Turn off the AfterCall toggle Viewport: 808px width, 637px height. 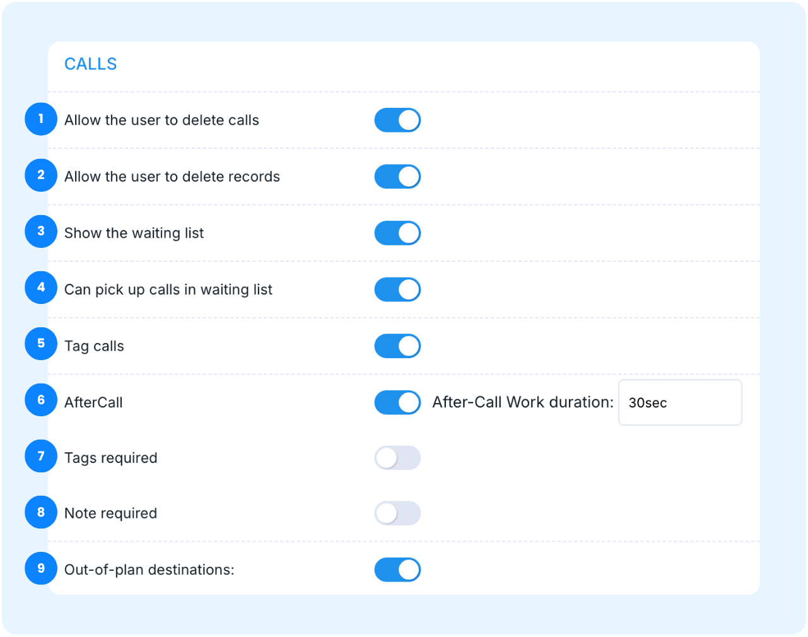397,402
